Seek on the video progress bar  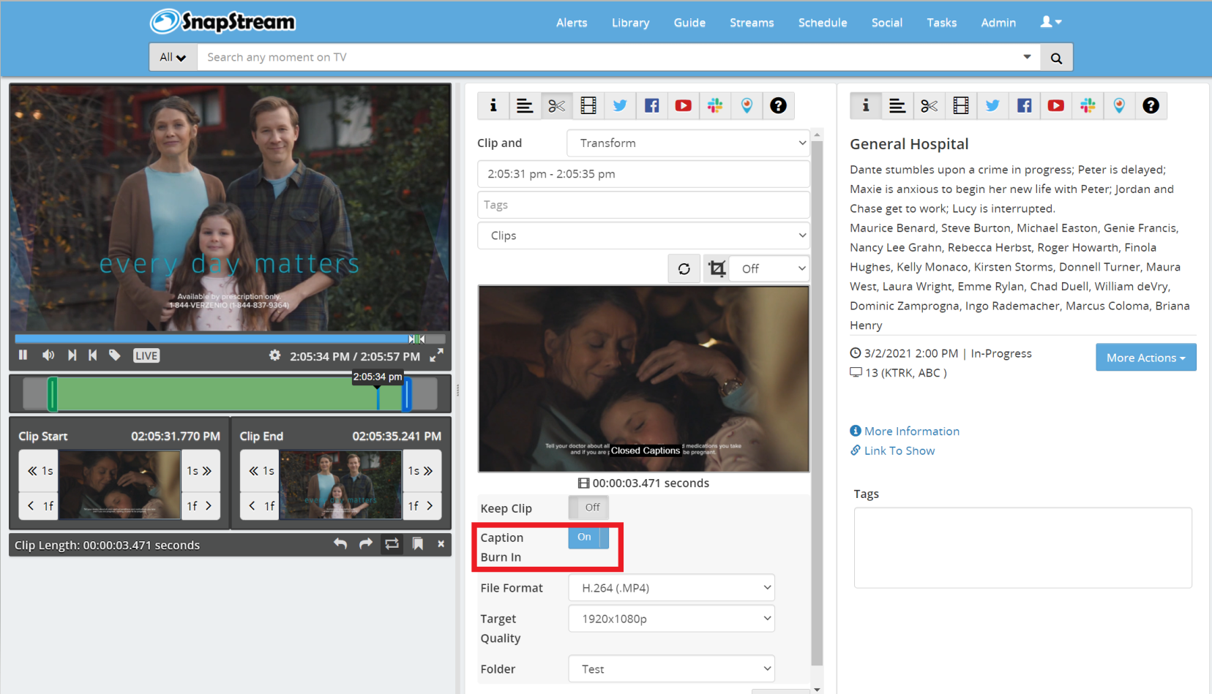coord(230,339)
